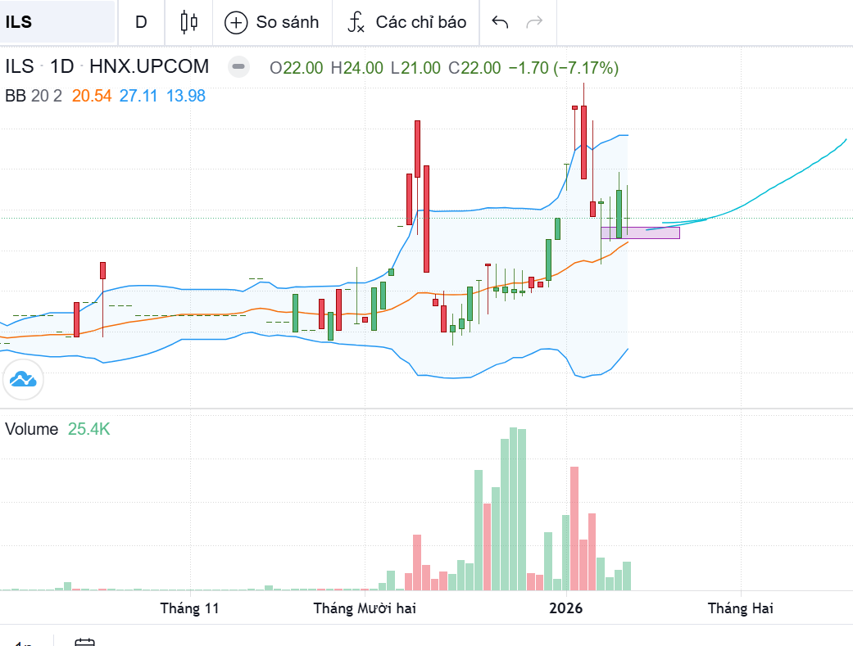Image resolution: width=853 pixels, height=646 pixels.
Task: Click the open price O22.00 value
Action: coord(297,68)
